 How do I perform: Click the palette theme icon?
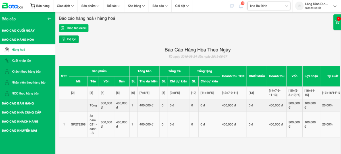click(232, 6)
